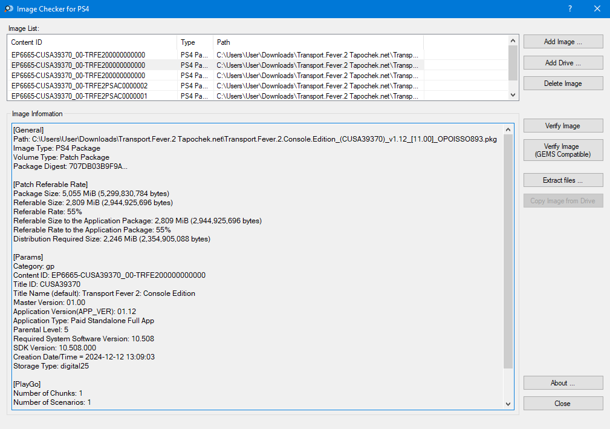Click the Add Image button
This screenshot has width=610, height=429.
point(563,42)
